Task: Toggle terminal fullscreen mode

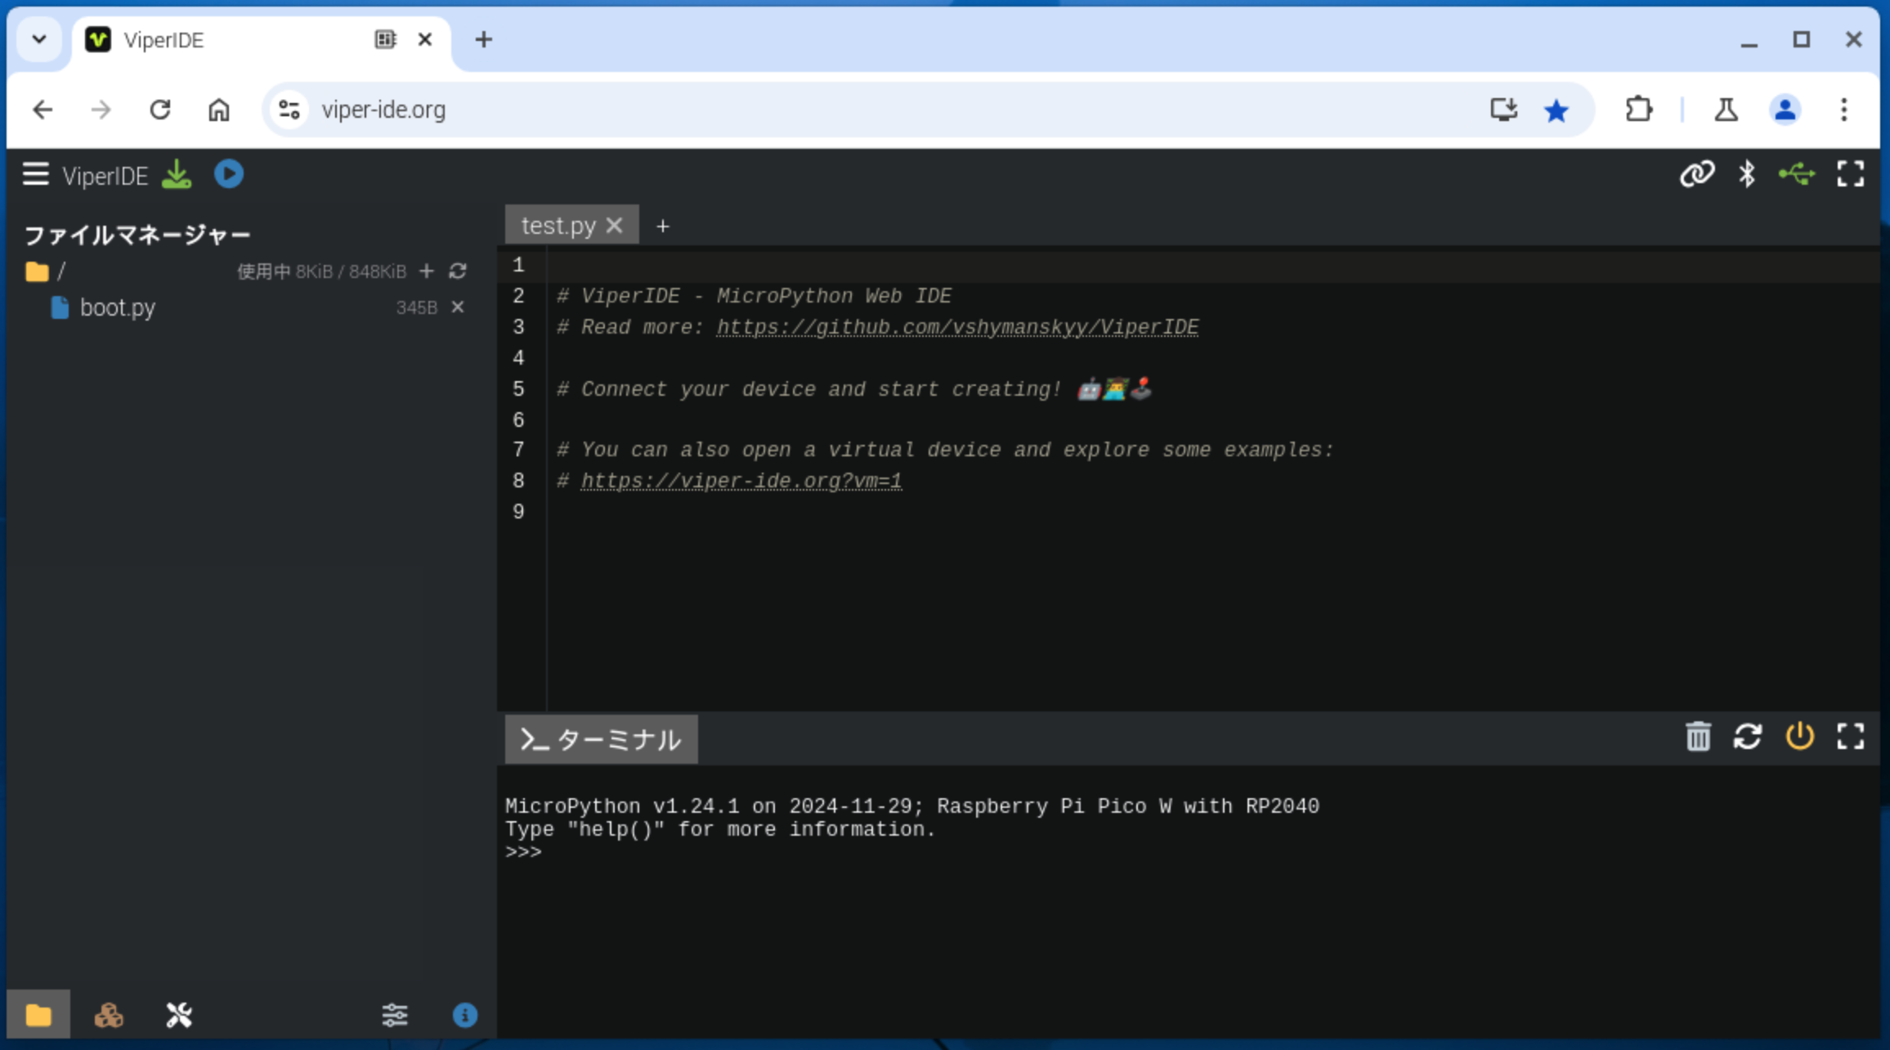Action: pos(1851,737)
